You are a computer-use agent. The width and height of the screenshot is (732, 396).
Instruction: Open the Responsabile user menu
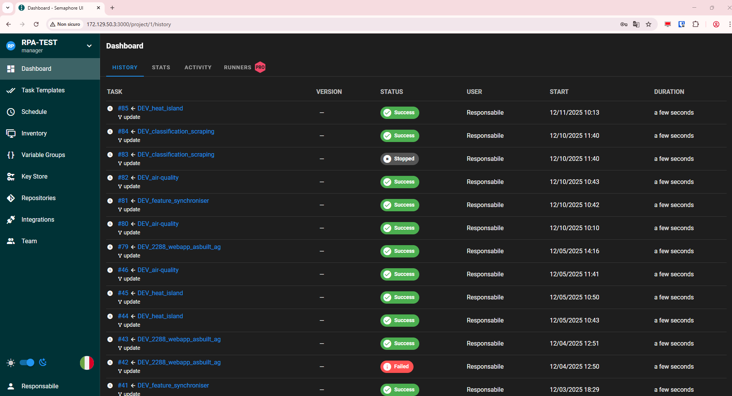(40, 386)
